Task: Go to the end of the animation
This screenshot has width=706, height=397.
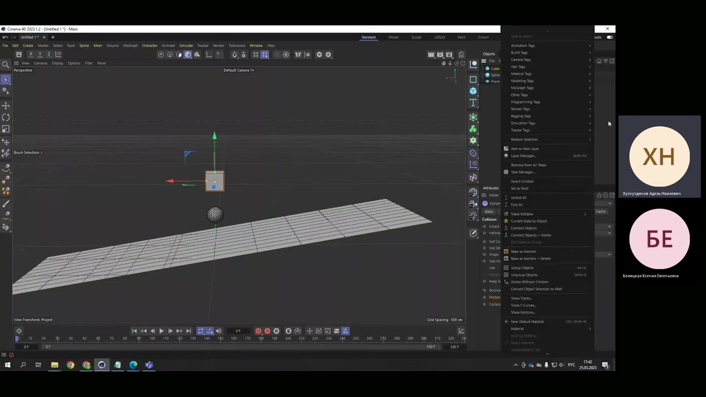Action: point(188,331)
